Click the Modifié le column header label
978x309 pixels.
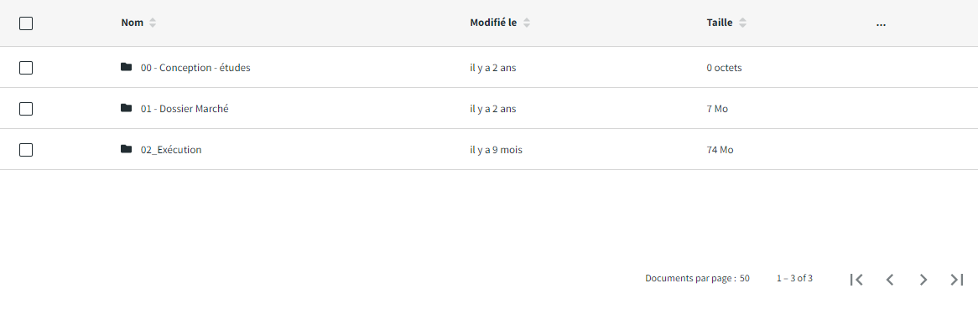tap(493, 23)
